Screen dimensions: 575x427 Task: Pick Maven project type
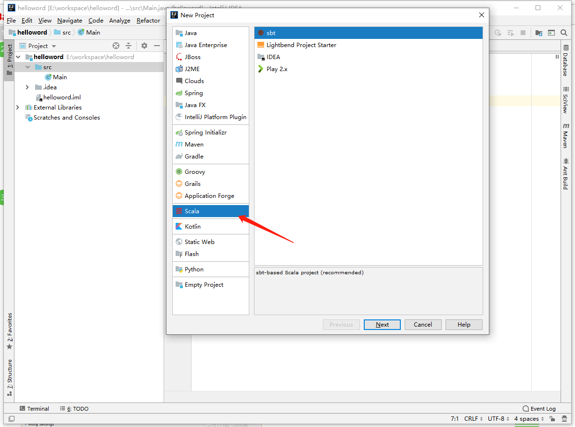point(210,145)
